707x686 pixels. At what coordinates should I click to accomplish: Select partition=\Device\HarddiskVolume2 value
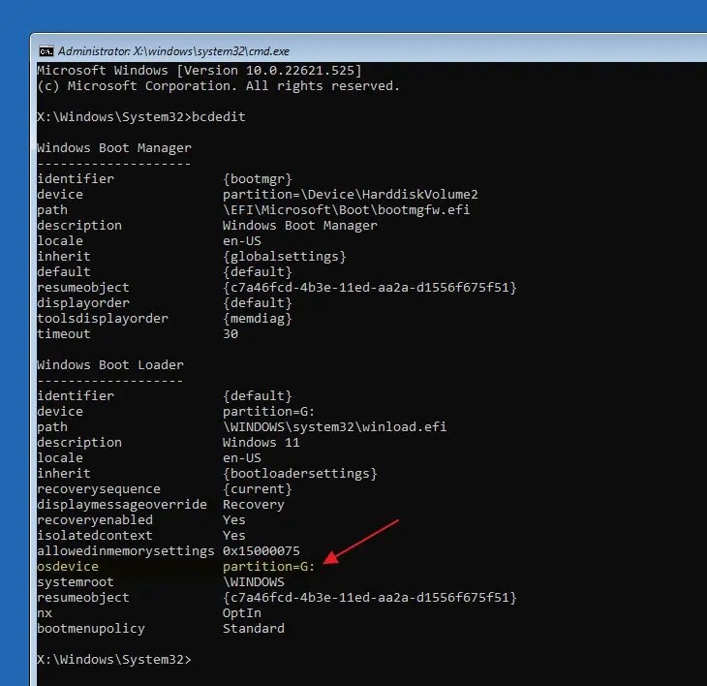[351, 195]
